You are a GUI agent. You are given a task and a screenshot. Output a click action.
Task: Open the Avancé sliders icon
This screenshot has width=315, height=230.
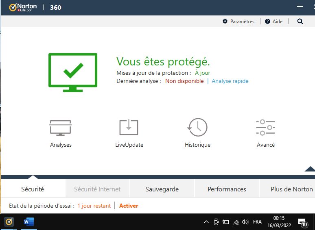[265, 128]
